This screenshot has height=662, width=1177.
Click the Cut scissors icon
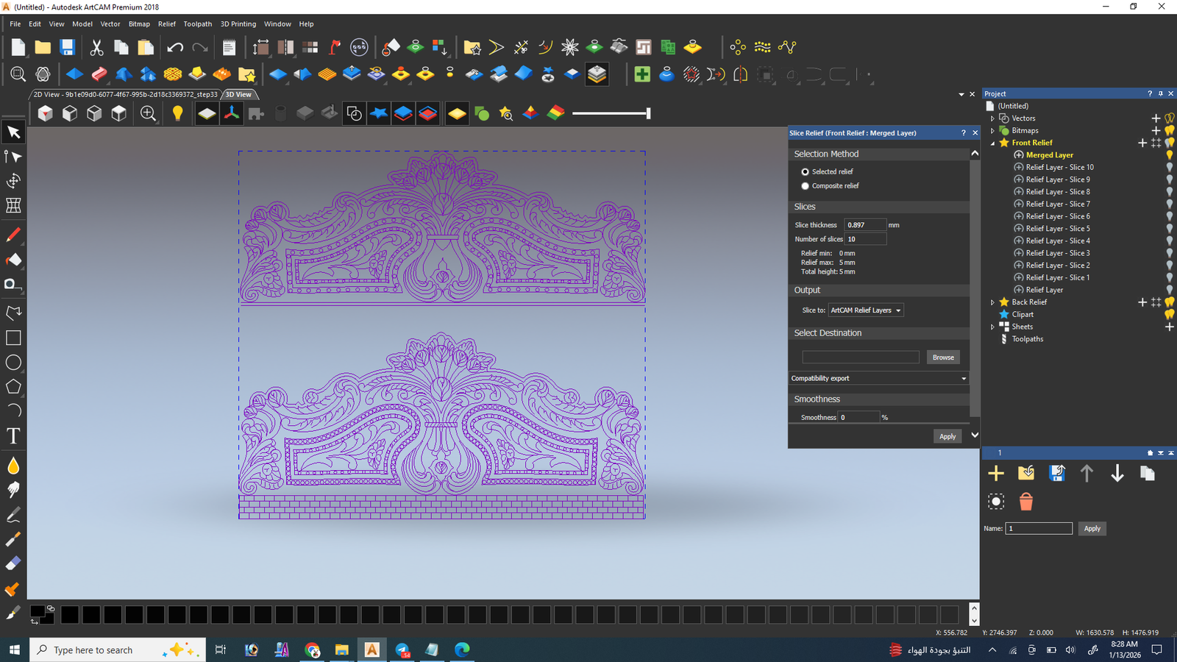click(x=96, y=48)
